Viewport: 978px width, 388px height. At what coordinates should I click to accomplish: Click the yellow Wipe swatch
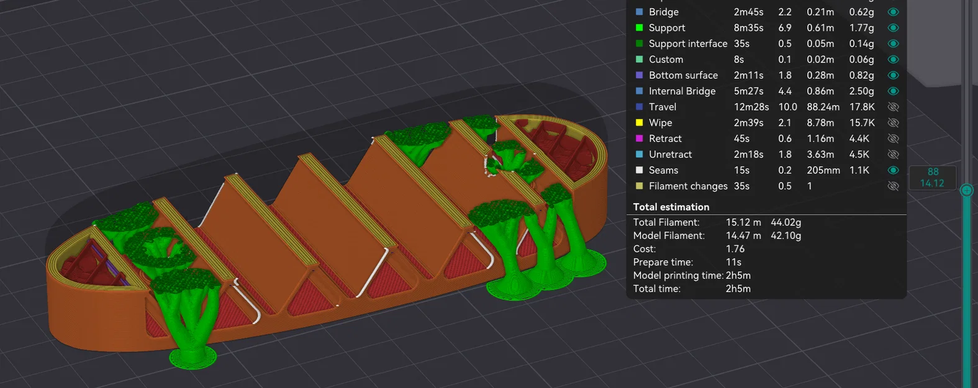click(639, 123)
